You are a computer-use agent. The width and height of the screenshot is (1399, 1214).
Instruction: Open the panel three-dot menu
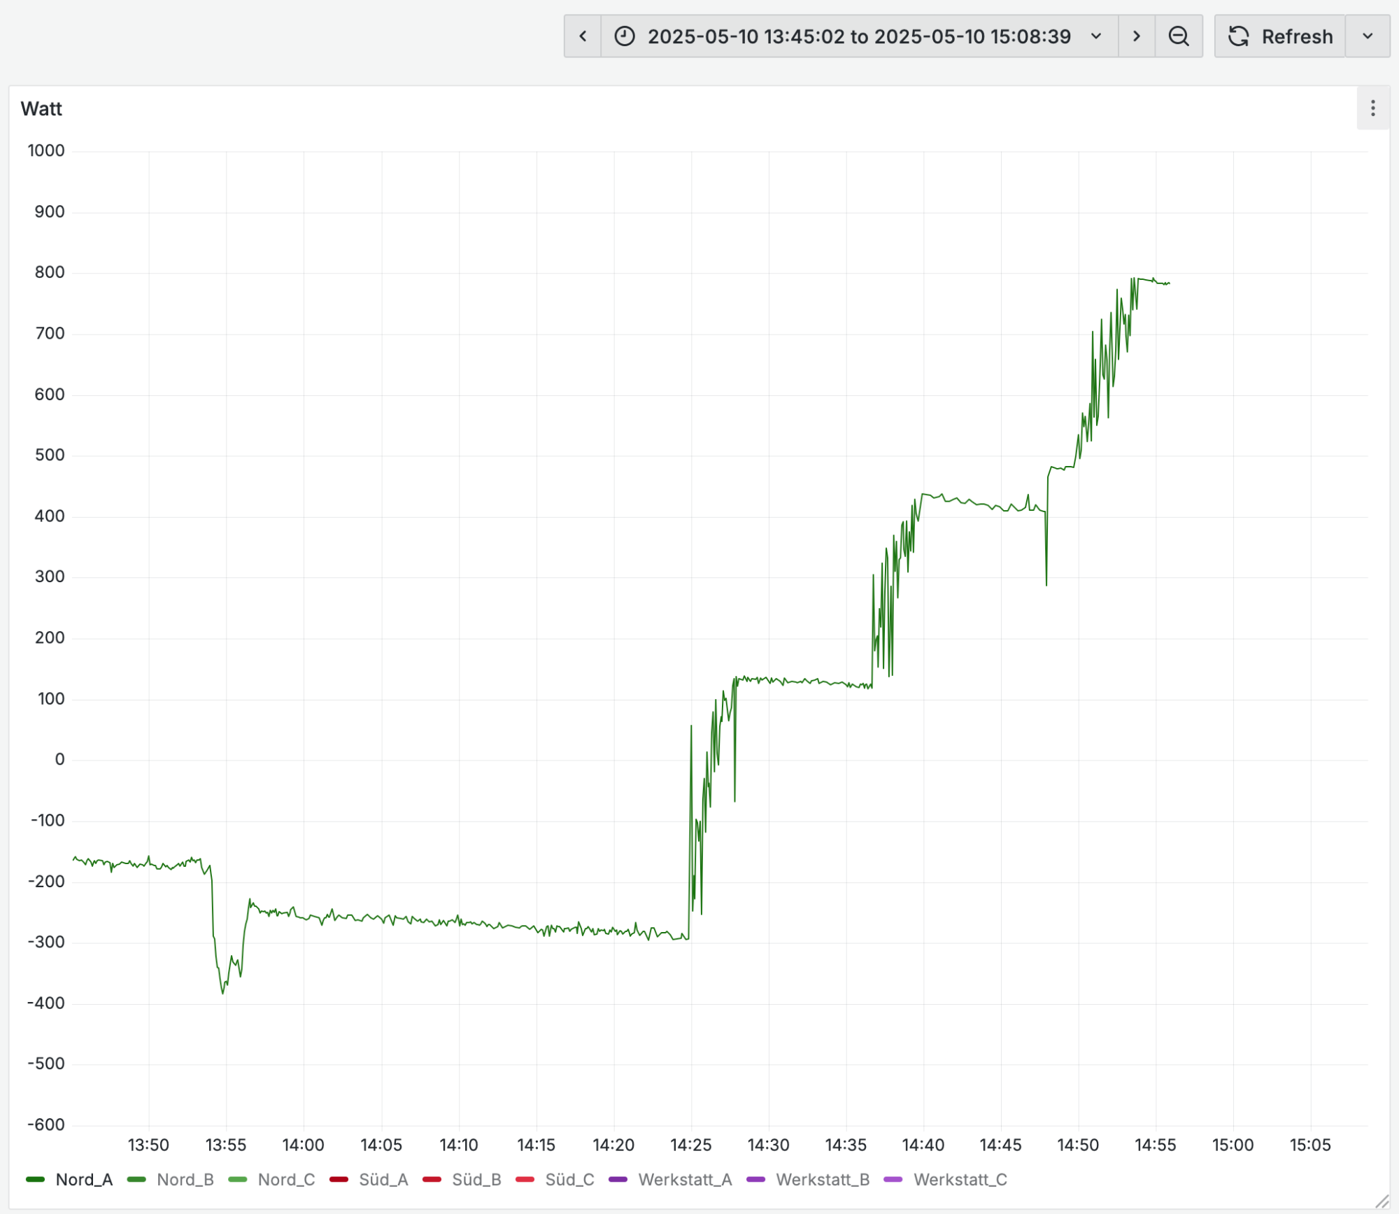[x=1372, y=108]
